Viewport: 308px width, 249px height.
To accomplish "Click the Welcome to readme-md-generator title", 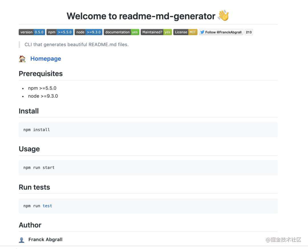I will (141, 16).
